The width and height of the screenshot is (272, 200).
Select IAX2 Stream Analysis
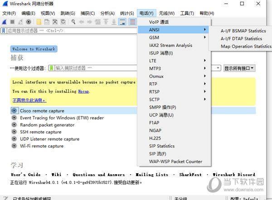coord(174,45)
